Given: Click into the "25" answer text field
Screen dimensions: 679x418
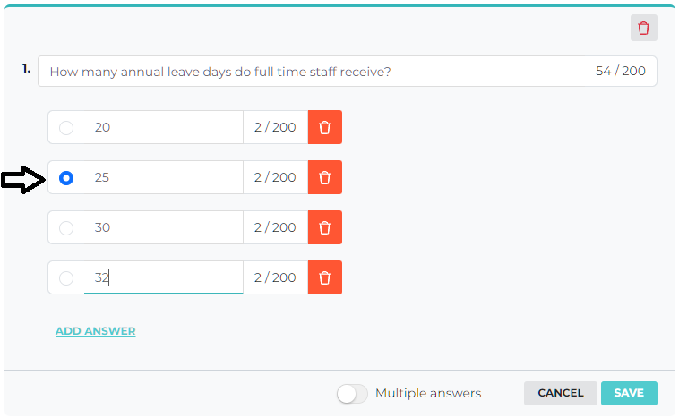Looking at the screenshot, I should [x=161, y=177].
